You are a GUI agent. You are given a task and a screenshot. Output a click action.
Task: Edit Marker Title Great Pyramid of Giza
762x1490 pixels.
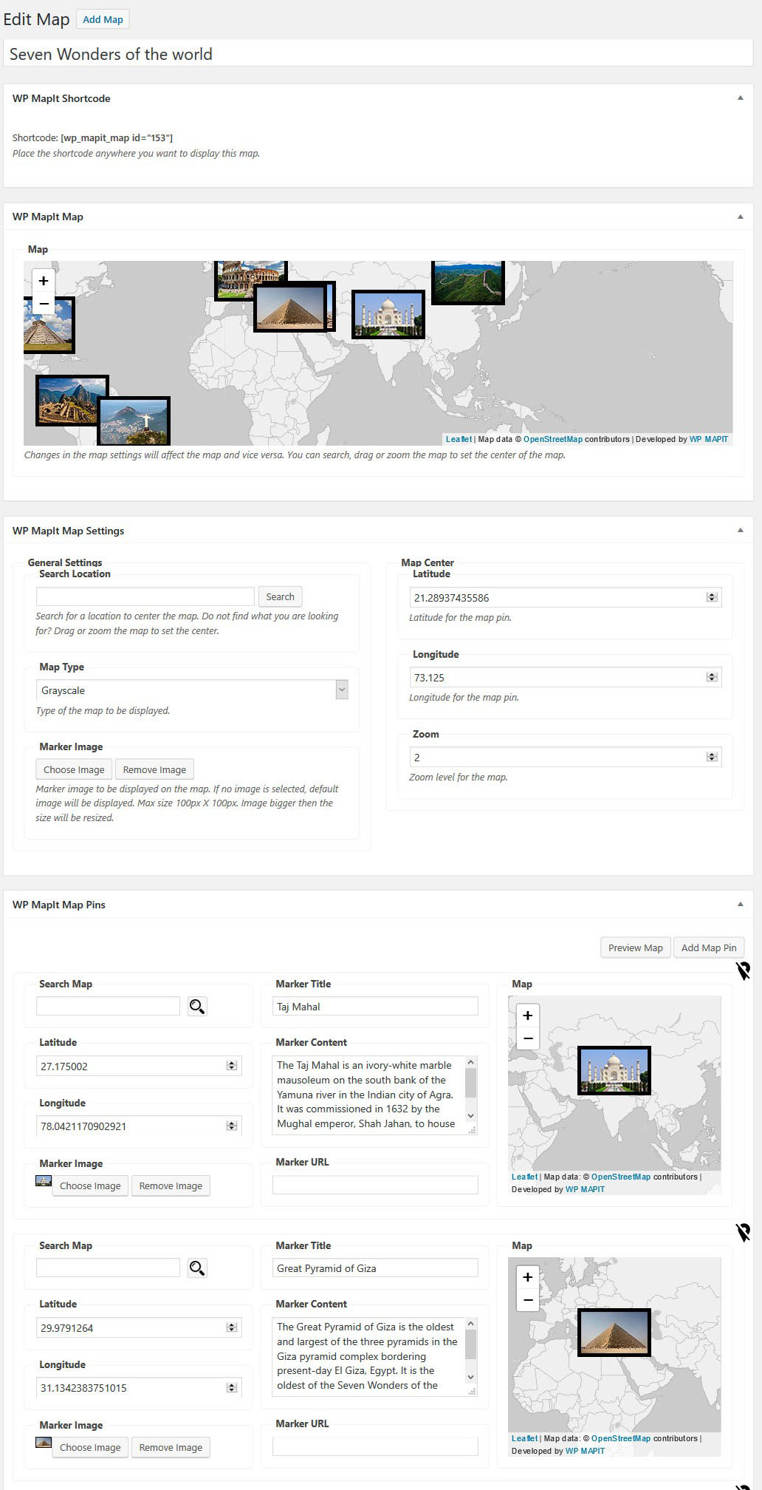[375, 1268]
